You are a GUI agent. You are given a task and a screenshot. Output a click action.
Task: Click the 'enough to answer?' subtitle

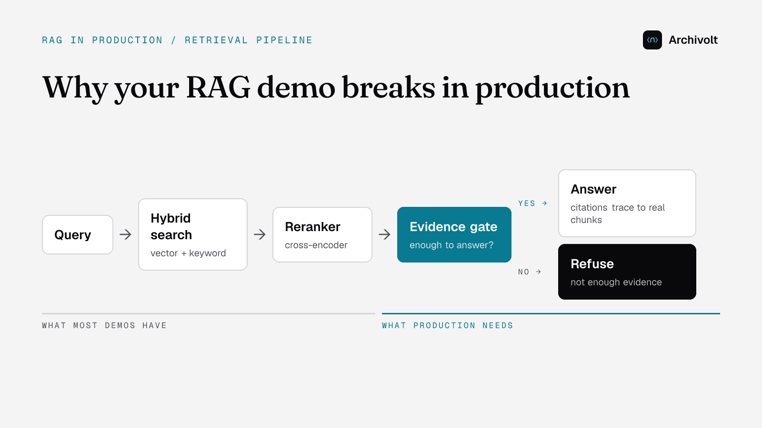[451, 245]
